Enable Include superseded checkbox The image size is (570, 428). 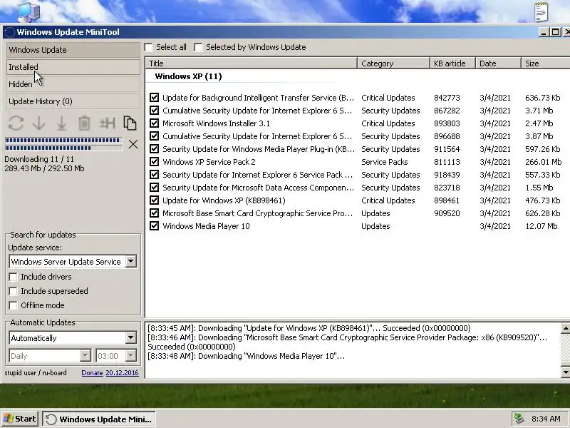13,291
